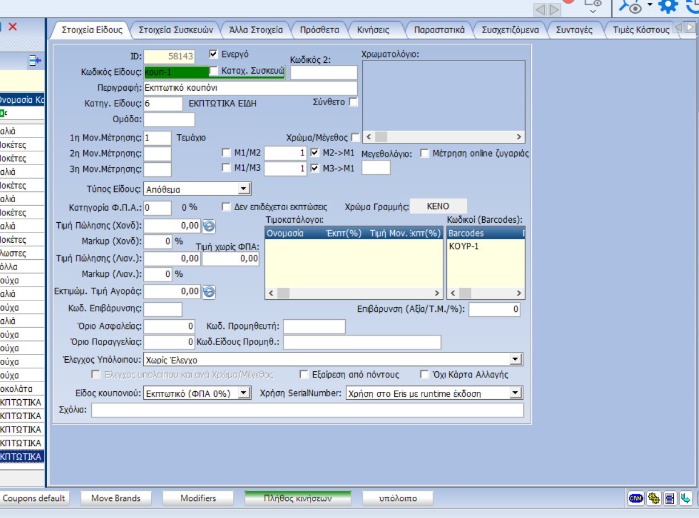
Task: Toggle the Χρώμα/Μέγεθος checkbox
Action: click(355, 138)
